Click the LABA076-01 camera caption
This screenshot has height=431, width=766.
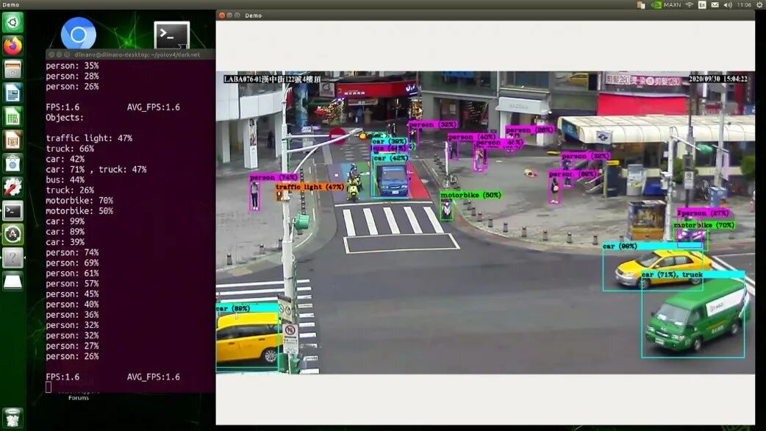(x=272, y=79)
